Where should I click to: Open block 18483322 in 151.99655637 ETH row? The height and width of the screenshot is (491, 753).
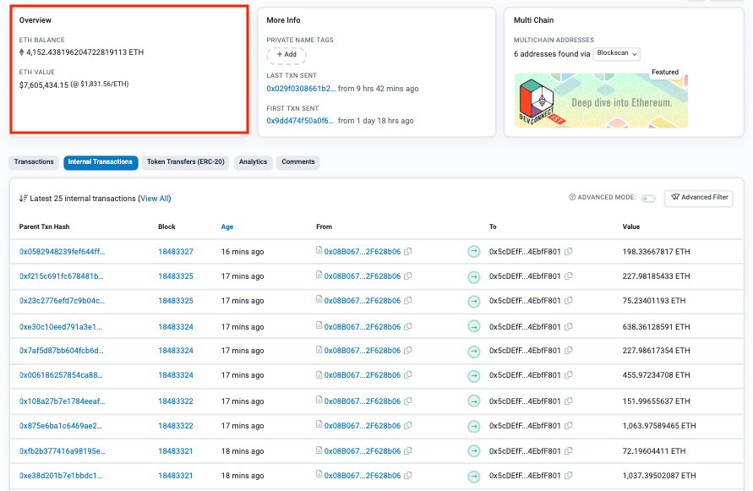[176, 401]
